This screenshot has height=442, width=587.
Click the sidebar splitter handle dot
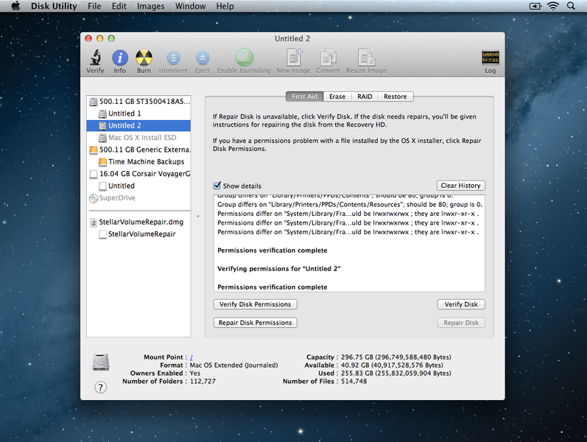(198, 216)
